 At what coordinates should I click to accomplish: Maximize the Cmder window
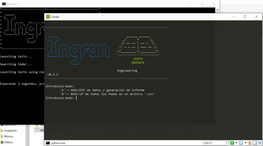pyautogui.click(x=245, y=17)
